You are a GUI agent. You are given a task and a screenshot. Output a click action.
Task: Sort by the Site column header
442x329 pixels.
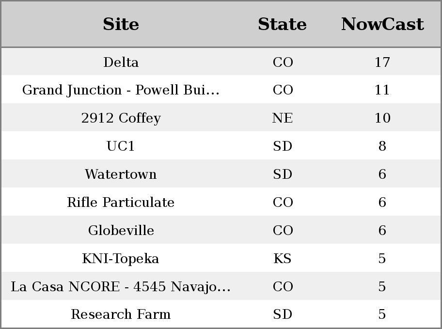[x=121, y=24]
